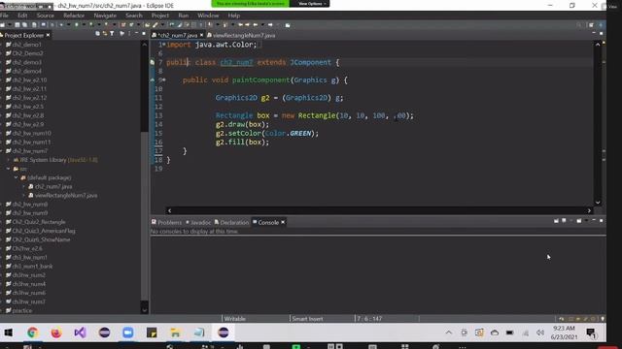Open the Window menu
The height and width of the screenshot is (349, 622).
(208, 16)
